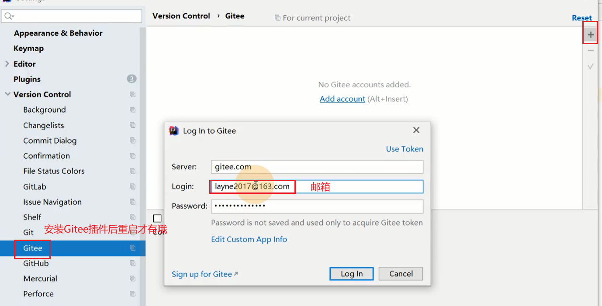Click Version Control in the breadcrumb
This screenshot has height=306, width=602.
(x=181, y=16)
